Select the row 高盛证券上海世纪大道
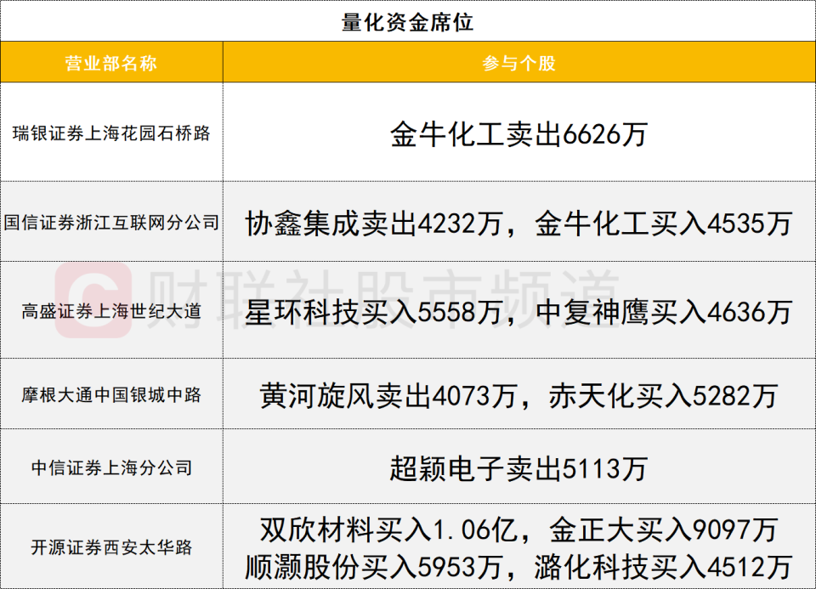Screen dimensions: 816x589 click(x=408, y=310)
